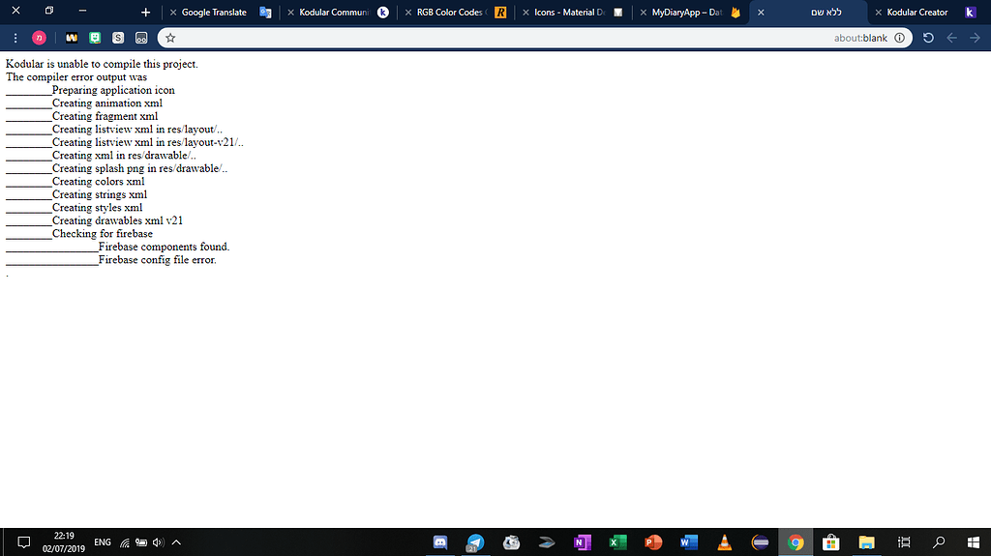Click the pink profile avatar icon
Screen dimensions: 991x556
click(x=39, y=38)
